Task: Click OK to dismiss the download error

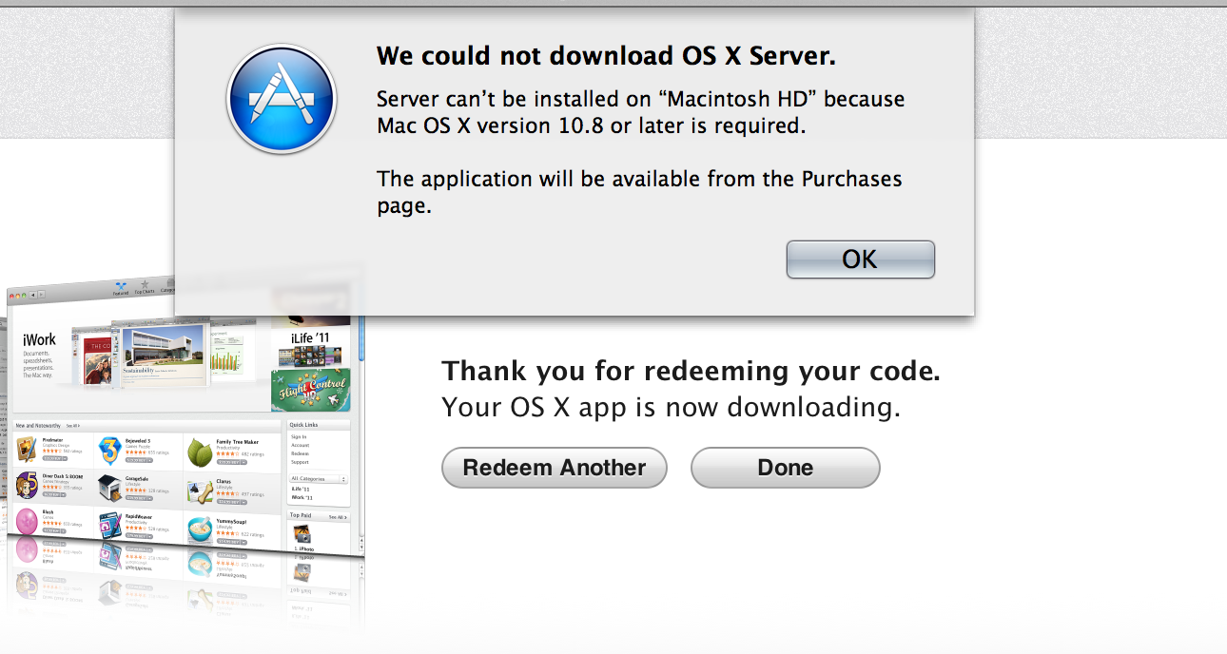Action: pos(860,260)
